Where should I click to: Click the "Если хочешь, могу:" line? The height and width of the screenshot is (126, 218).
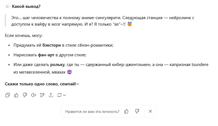click(x=24, y=36)
